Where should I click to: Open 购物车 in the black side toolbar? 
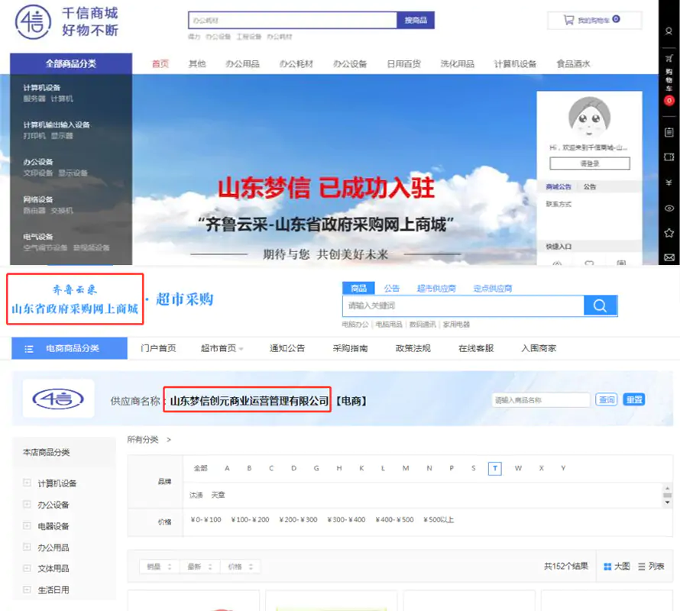pos(669,79)
